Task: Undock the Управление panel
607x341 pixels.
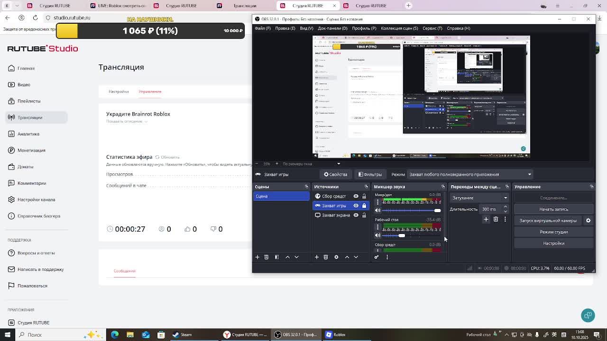Action: click(x=591, y=187)
